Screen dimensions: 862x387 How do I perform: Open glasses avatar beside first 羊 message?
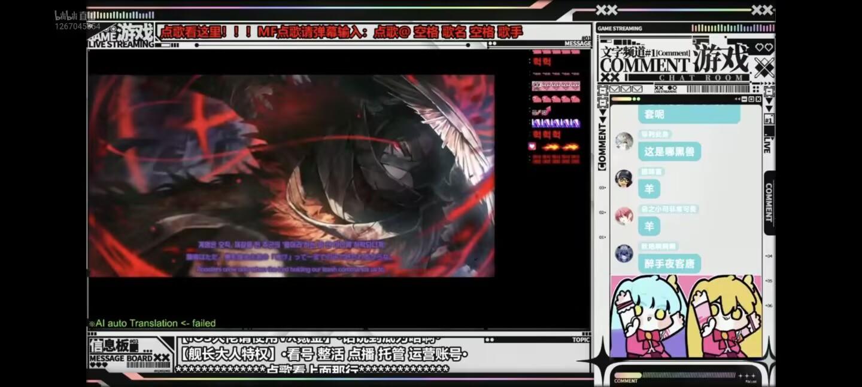pyautogui.click(x=624, y=178)
